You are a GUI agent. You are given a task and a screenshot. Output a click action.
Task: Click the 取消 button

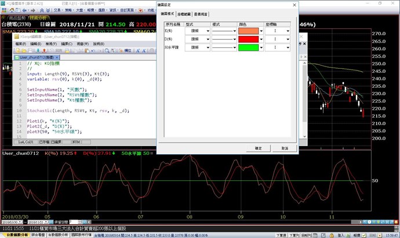point(285,148)
